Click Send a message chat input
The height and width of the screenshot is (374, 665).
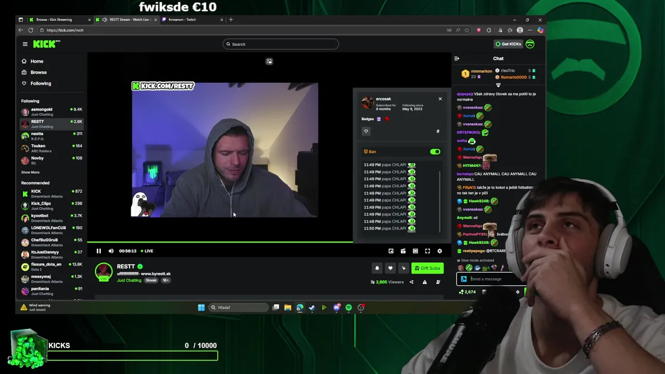tap(491, 279)
